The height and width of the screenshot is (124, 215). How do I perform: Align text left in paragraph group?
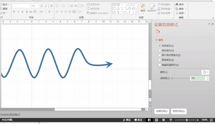[x=57, y=12]
